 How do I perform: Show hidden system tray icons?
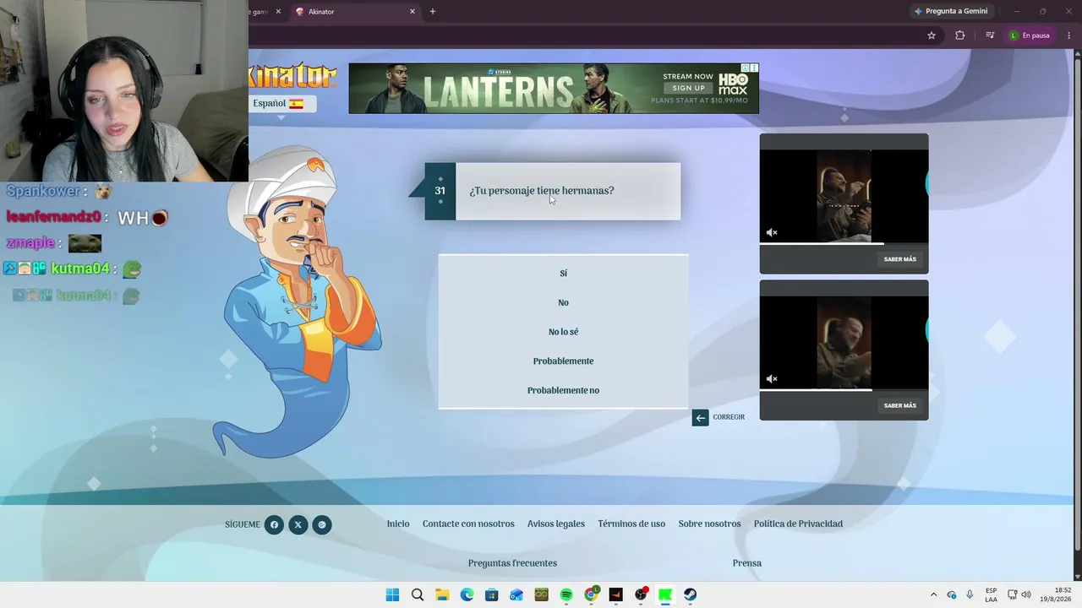(933, 594)
